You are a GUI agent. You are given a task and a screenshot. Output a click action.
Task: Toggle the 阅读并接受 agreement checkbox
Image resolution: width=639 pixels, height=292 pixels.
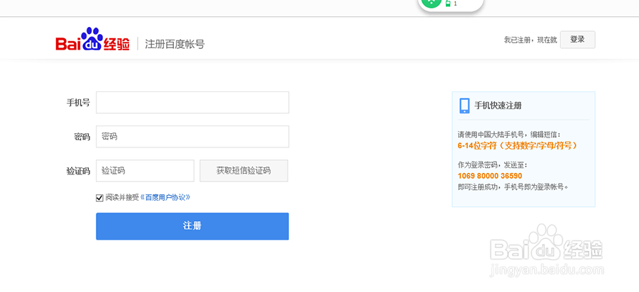99,198
